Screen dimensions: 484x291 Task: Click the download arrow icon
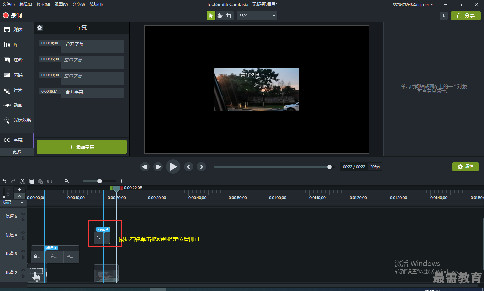click(x=444, y=16)
